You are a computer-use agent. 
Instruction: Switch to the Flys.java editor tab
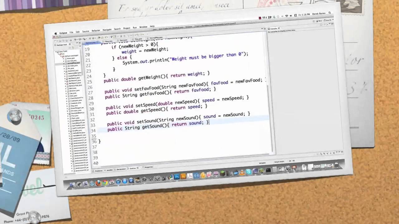tap(138, 39)
